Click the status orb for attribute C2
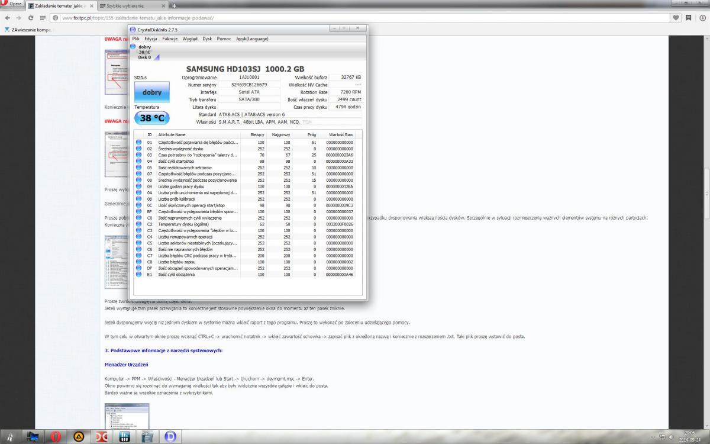This screenshot has width=710, height=444. (138, 224)
